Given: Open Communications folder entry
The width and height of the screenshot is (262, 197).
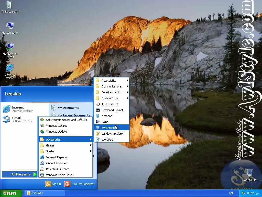Looking at the screenshot, I should point(112,86).
